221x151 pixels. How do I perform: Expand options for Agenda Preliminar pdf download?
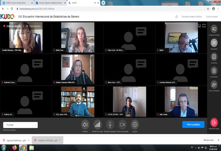point(29,140)
